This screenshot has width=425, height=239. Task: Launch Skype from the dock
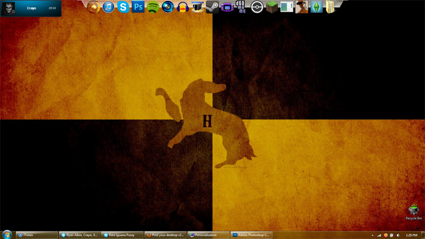coord(123,7)
